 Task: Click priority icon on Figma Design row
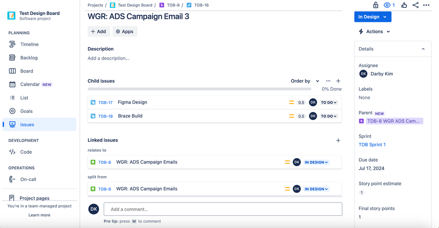click(x=292, y=102)
